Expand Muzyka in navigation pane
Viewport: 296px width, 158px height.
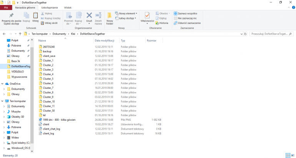point(4,111)
